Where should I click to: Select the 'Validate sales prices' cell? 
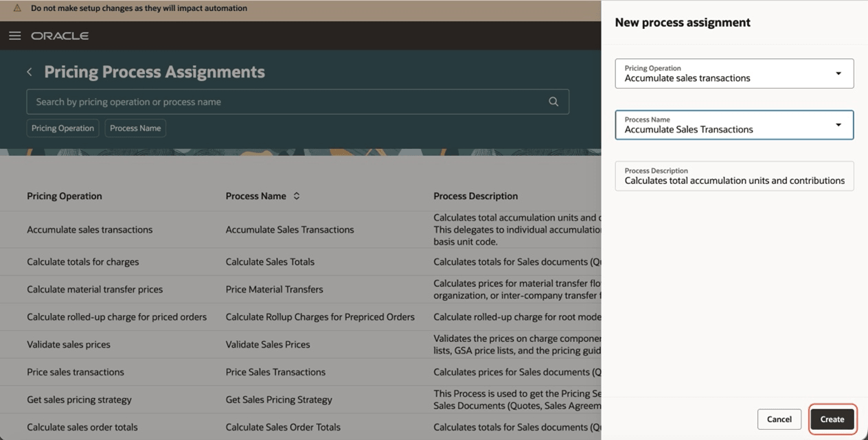[69, 345]
